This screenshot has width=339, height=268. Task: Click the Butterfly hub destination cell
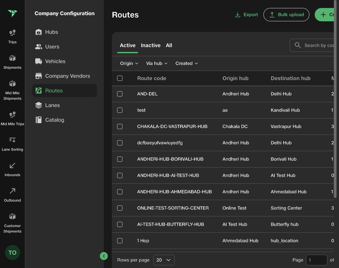tap(284, 224)
